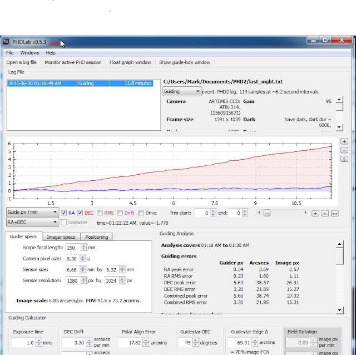This screenshot has height=355, width=356.
Task: Click the Polar Align Error value field
Action: pos(131,343)
